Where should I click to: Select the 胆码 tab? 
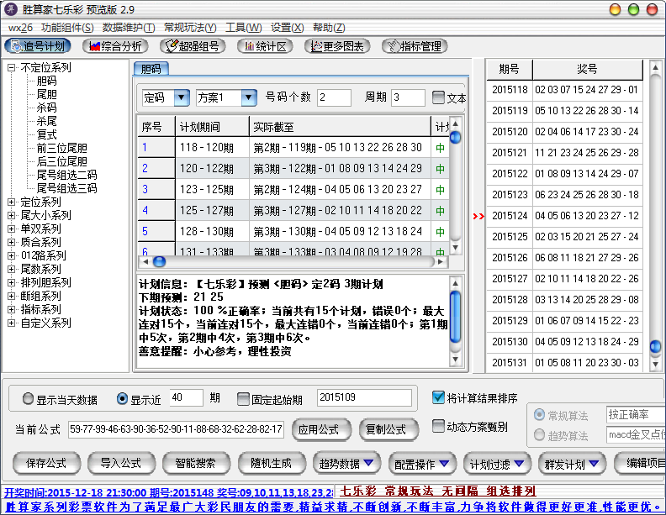[x=151, y=69]
